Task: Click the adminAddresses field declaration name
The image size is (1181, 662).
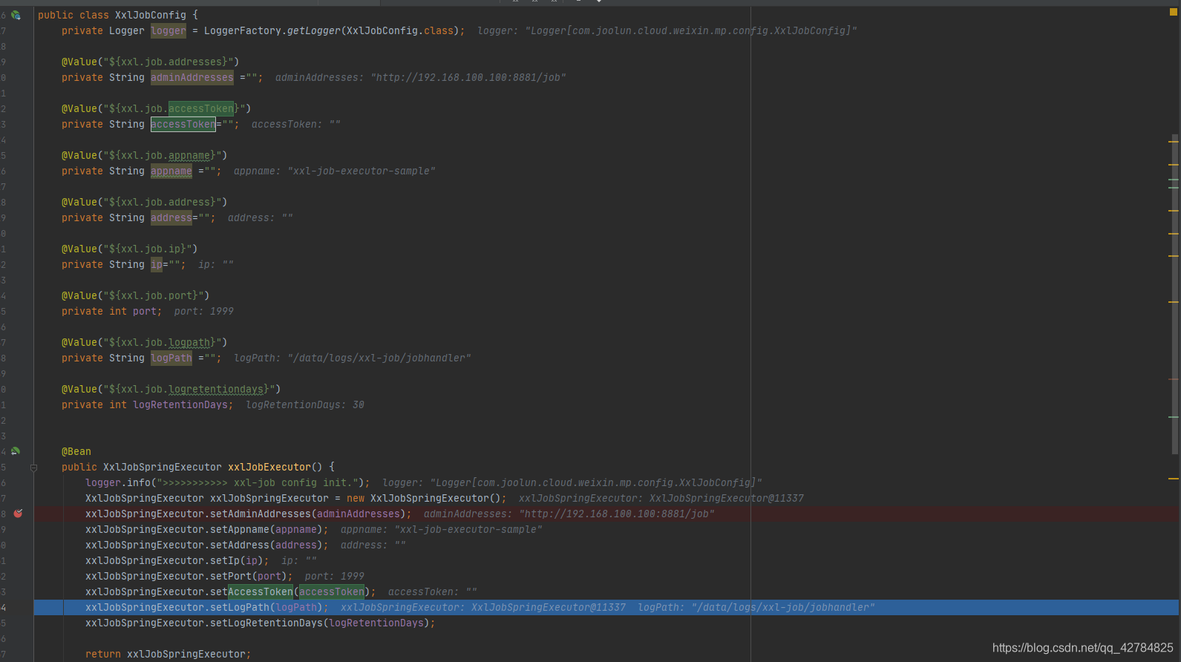Action: pos(192,77)
